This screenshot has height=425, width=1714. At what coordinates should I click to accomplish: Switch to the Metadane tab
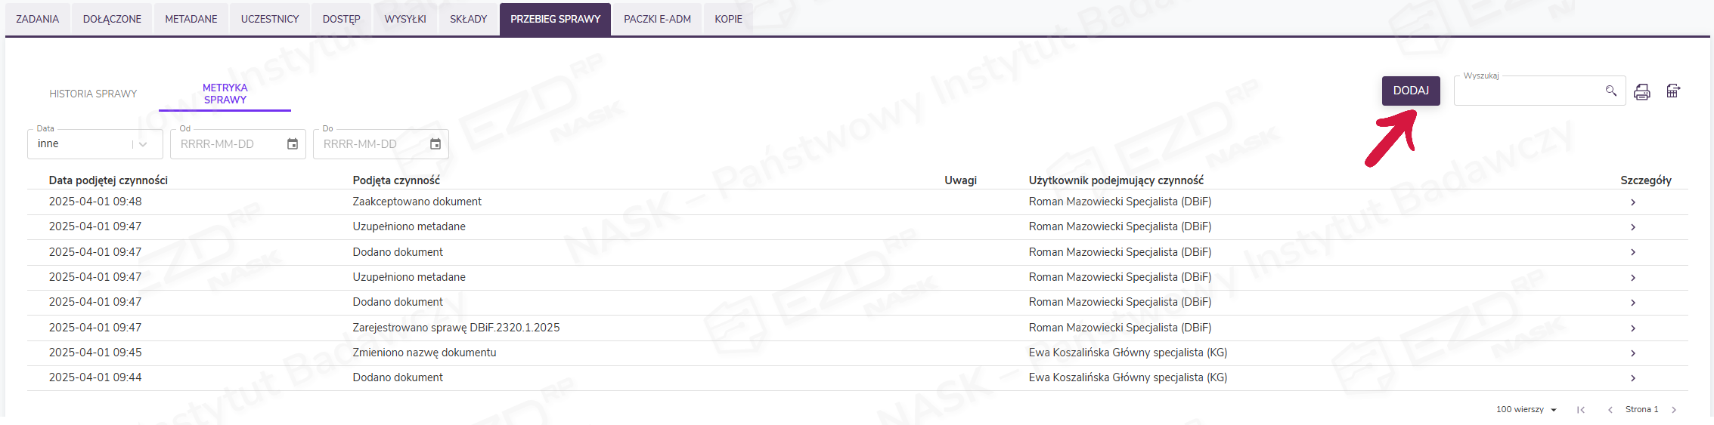click(x=191, y=19)
